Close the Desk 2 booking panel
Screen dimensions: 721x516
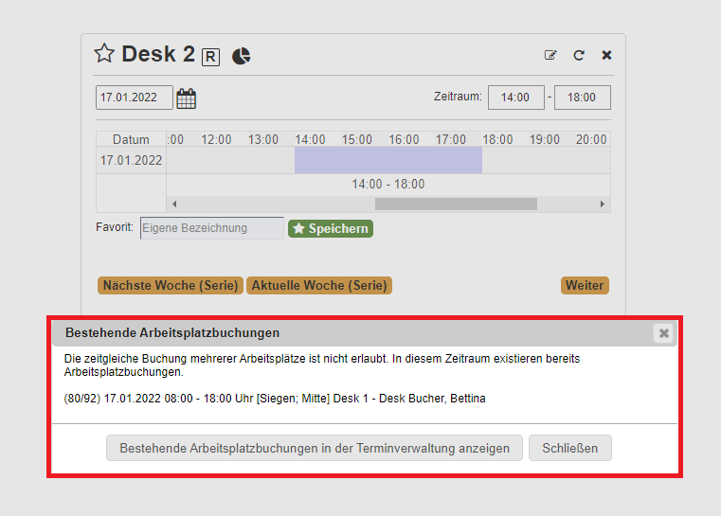pyautogui.click(x=606, y=55)
